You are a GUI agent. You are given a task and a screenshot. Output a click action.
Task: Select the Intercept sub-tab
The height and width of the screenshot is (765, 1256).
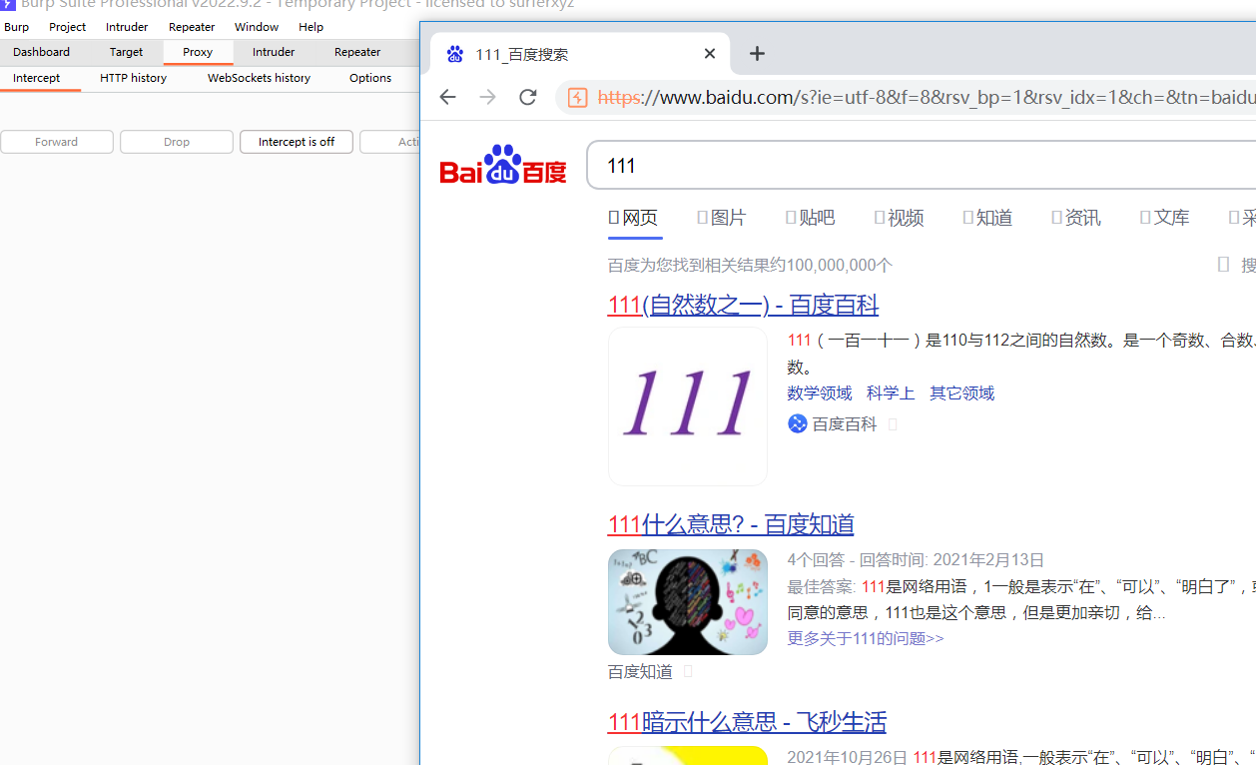point(37,78)
